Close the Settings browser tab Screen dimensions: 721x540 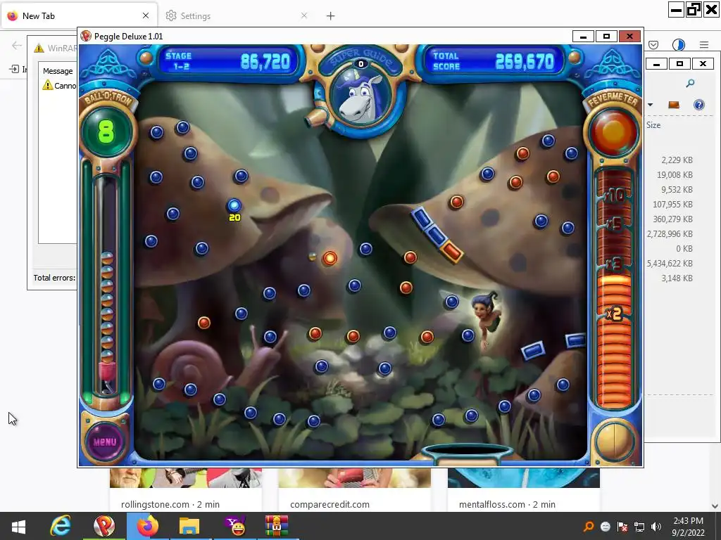tap(304, 15)
